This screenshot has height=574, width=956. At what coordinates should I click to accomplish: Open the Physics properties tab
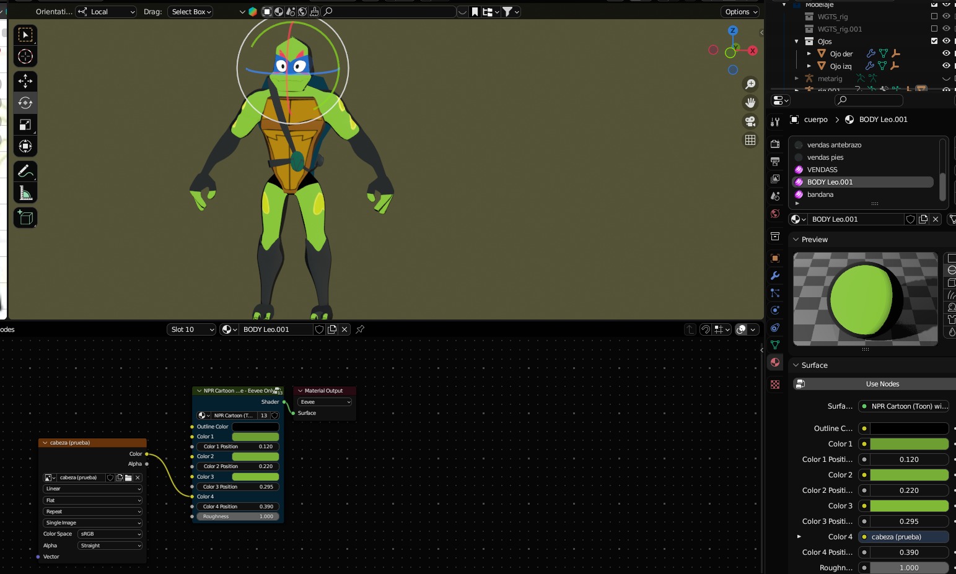pos(775,310)
